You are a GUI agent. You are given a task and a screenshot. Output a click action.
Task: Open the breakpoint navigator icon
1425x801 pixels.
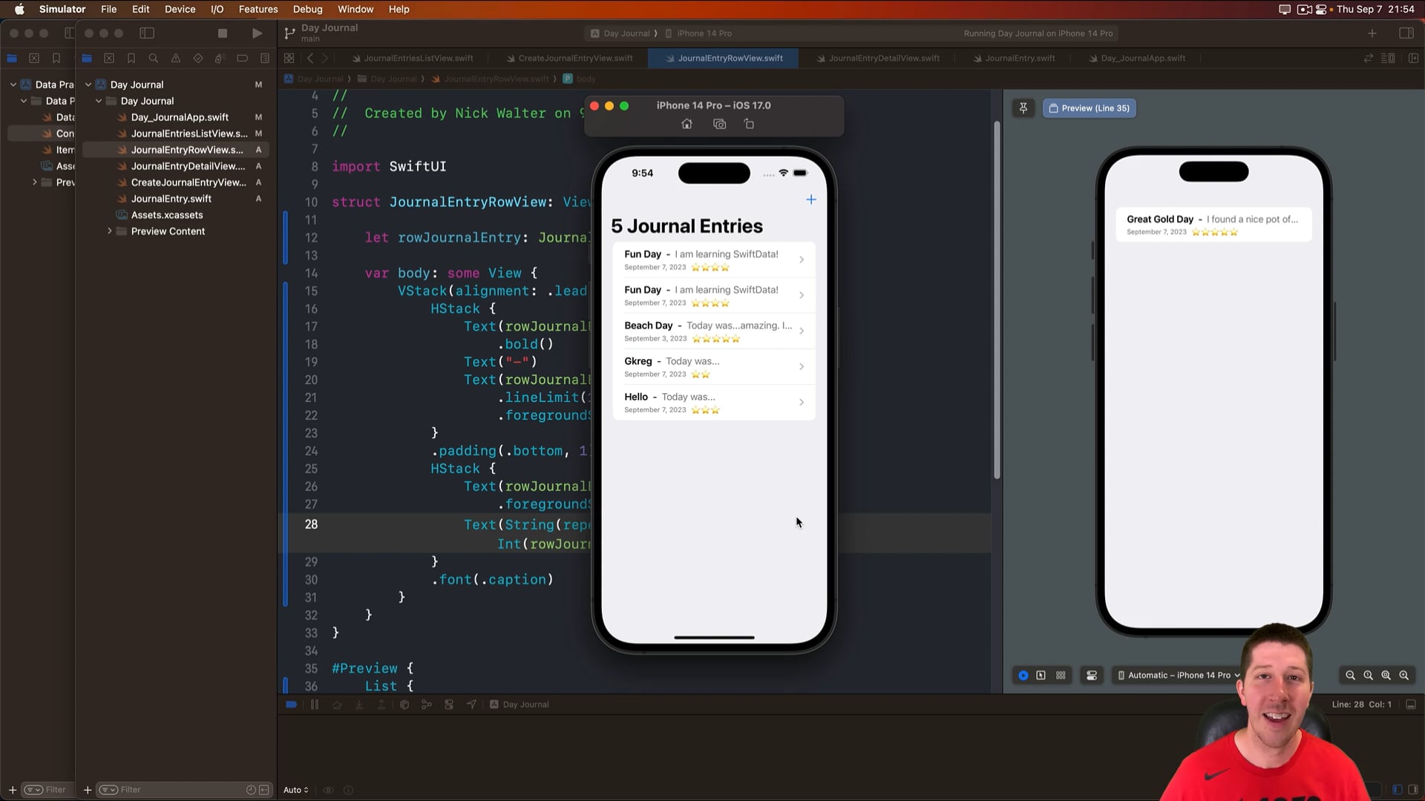(x=242, y=59)
